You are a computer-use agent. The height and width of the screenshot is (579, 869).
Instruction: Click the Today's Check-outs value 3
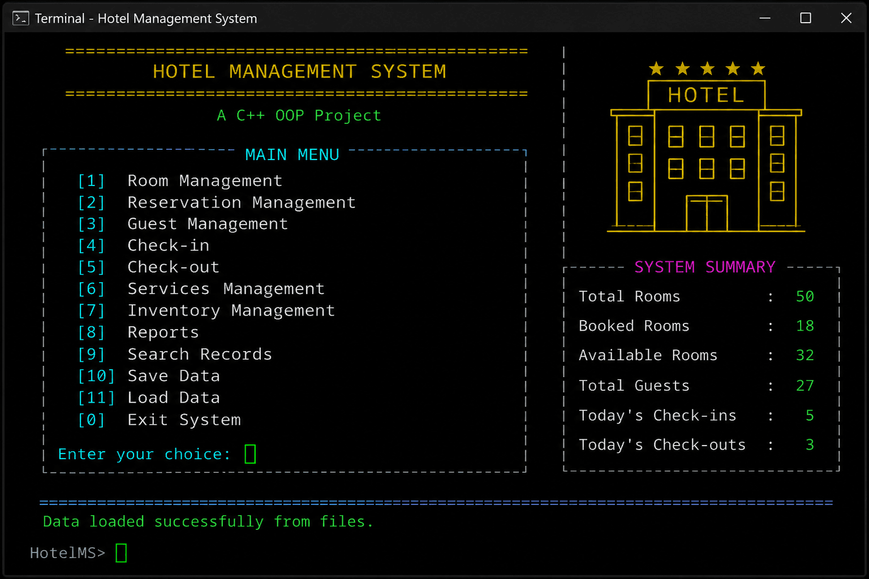[810, 445]
